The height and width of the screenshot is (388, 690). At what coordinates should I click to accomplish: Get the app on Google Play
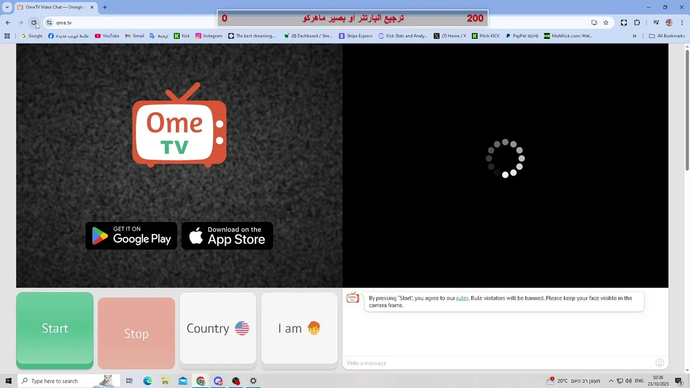click(132, 236)
